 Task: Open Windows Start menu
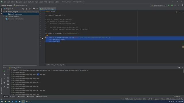point(2,102)
